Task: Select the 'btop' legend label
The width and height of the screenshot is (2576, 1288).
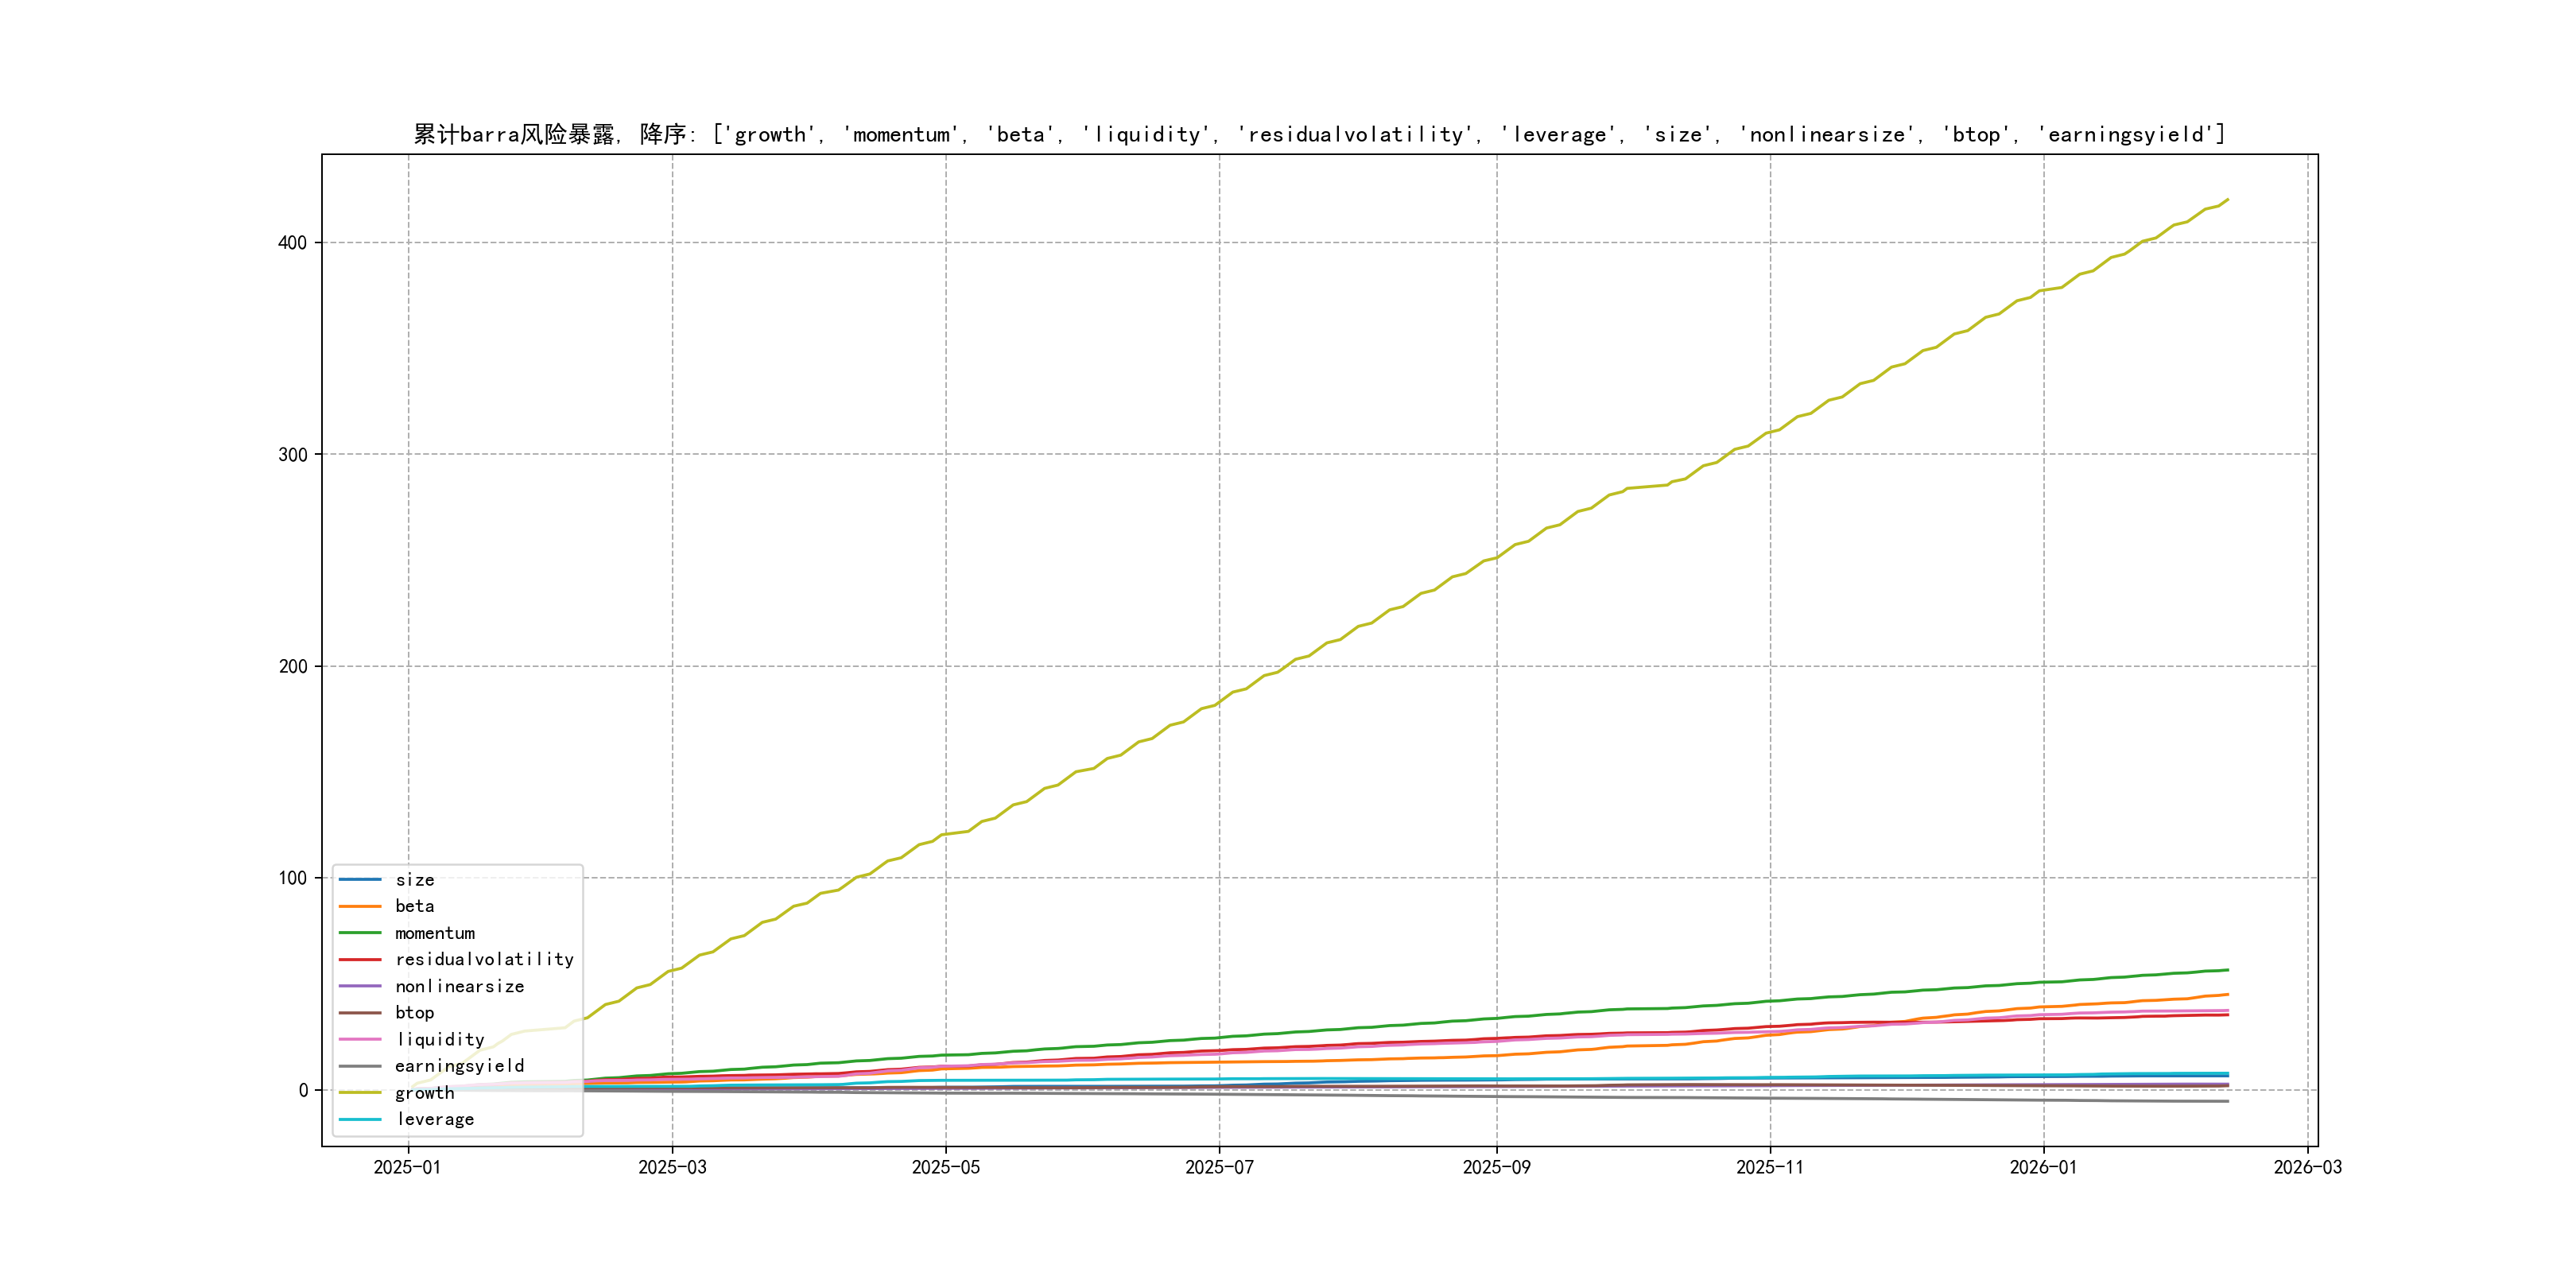Action: click(x=414, y=1013)
